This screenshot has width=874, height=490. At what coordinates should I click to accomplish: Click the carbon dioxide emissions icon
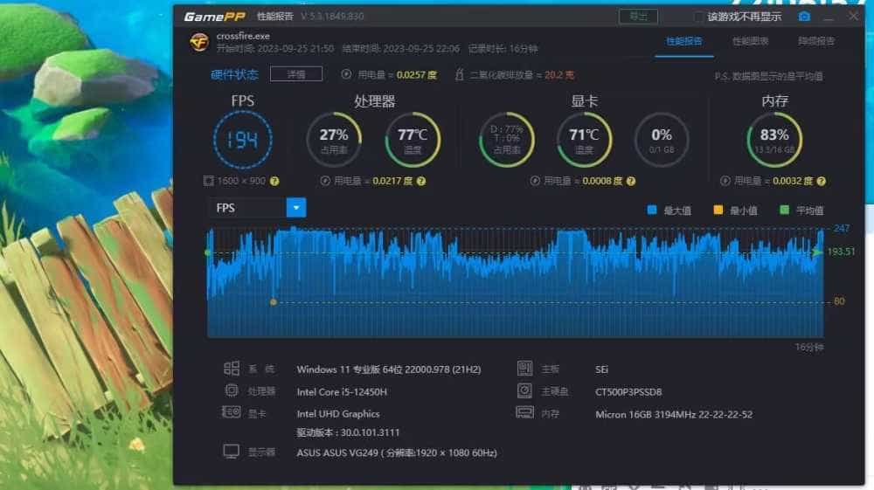[460, 75]
